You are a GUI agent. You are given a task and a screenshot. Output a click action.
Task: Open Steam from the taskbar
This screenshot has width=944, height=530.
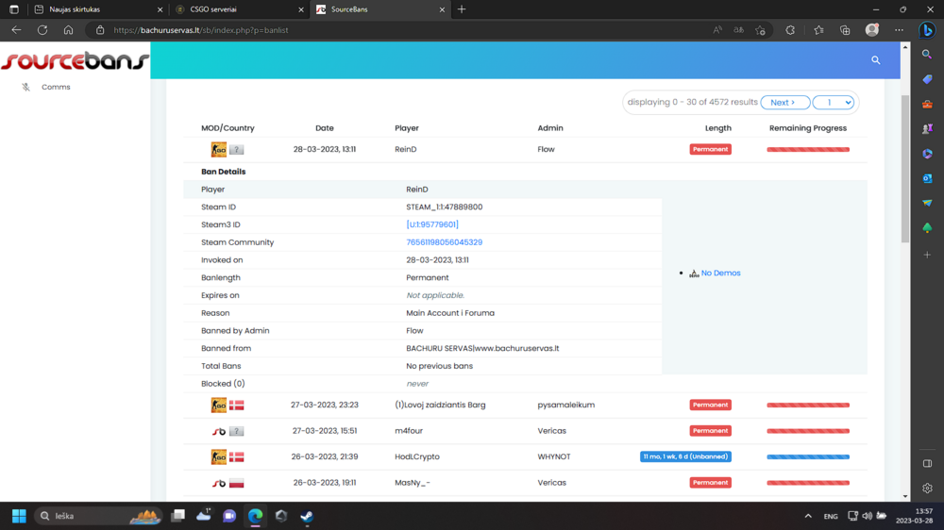point(307,516)
